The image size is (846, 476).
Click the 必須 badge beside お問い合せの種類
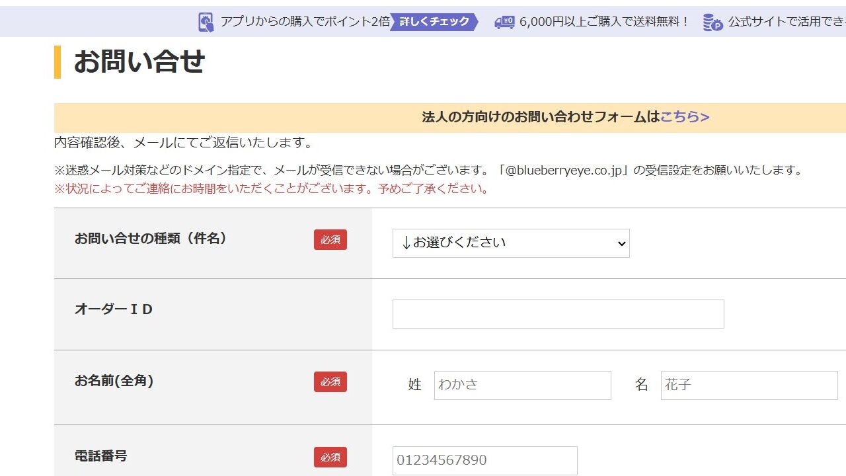coord(330,240)
